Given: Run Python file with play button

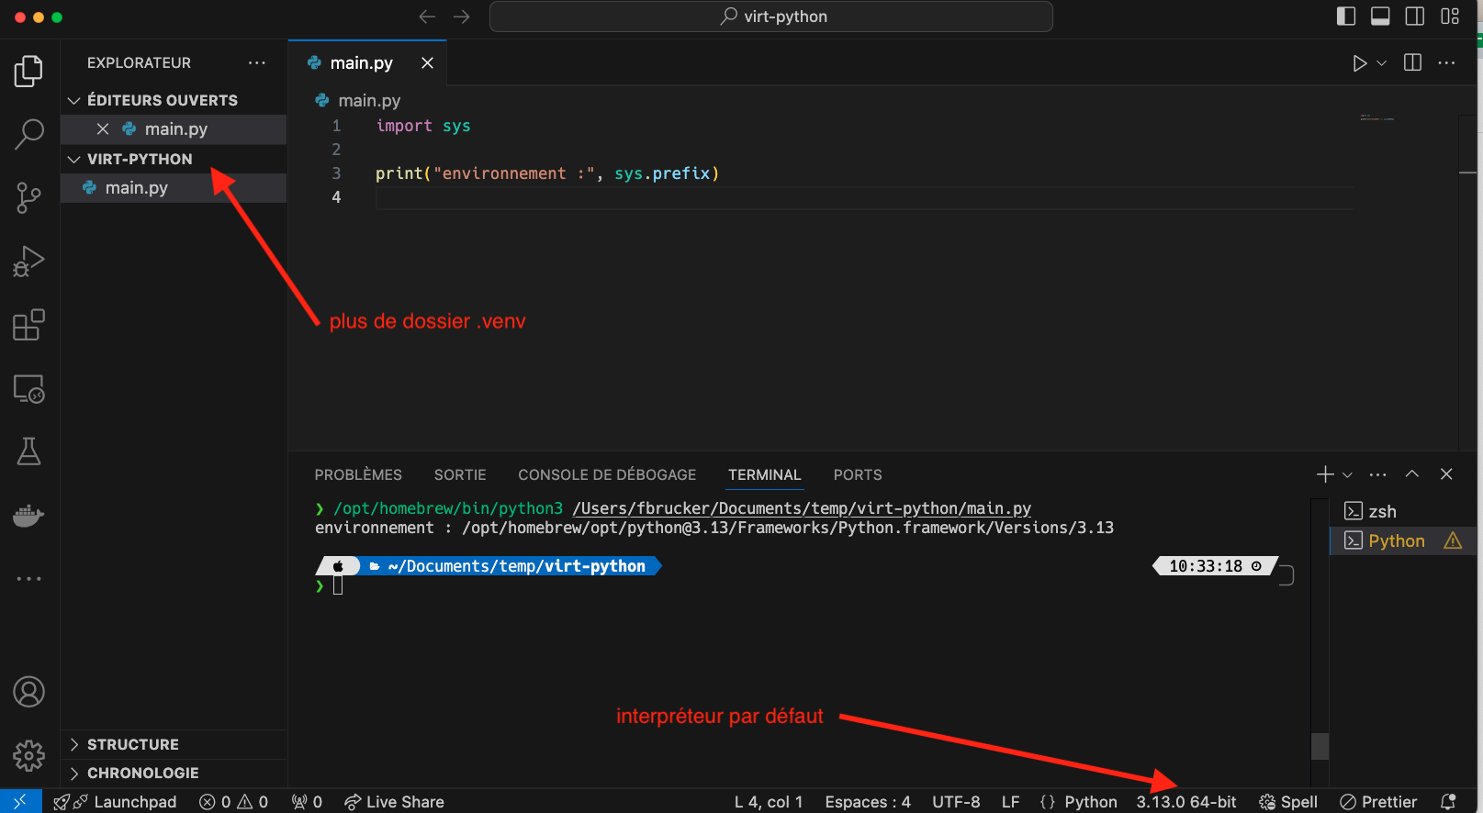Looking at the screenshot, I should [x=1359, y=63].
